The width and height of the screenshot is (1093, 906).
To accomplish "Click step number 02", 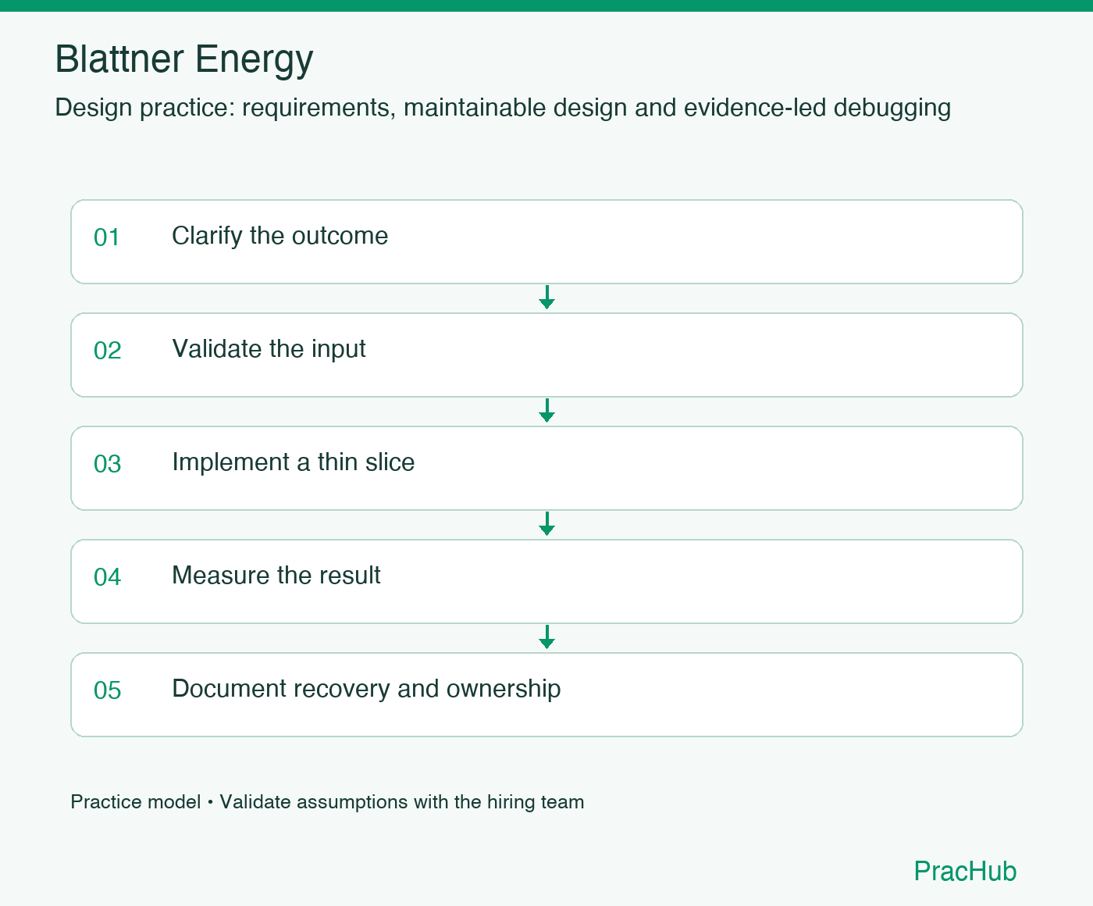I will point(107,351).
